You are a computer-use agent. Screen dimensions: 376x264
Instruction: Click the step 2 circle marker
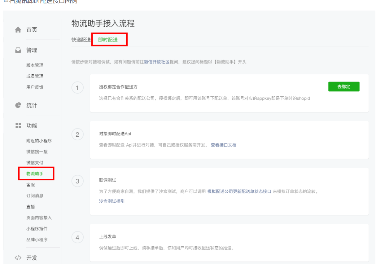[77, 134]
